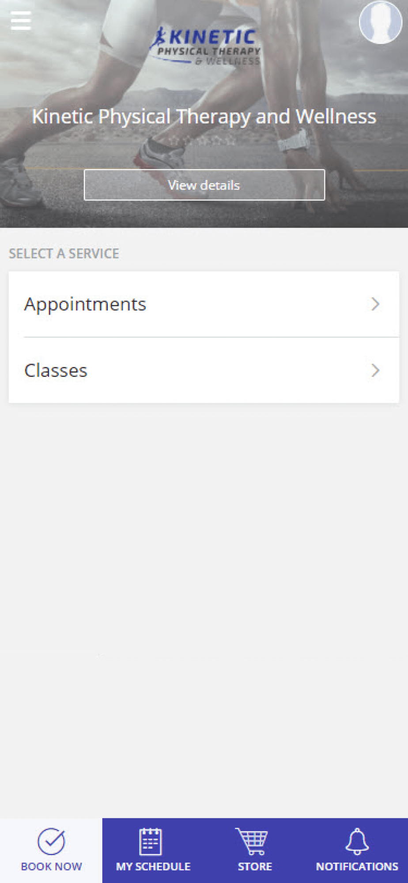Expand the Classes chevron arrow
408x883 pixels.
(375, 370)
